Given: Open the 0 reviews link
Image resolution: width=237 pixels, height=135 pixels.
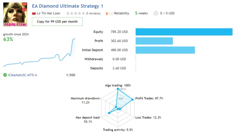Looking at the screenshot, I should [93, 13].
